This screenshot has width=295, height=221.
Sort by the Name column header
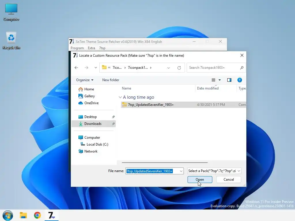pyautogui.click(x=126, y=88)
